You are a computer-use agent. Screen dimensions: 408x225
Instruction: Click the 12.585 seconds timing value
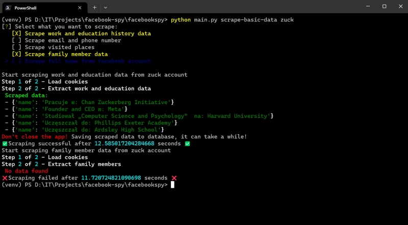pos(124,143)
